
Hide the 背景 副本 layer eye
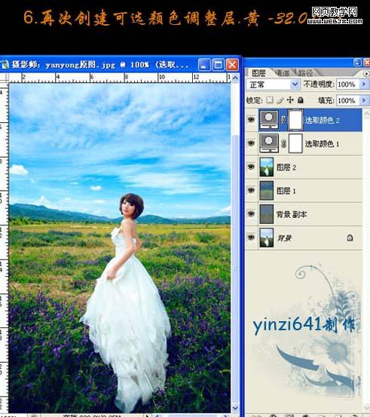251,213
